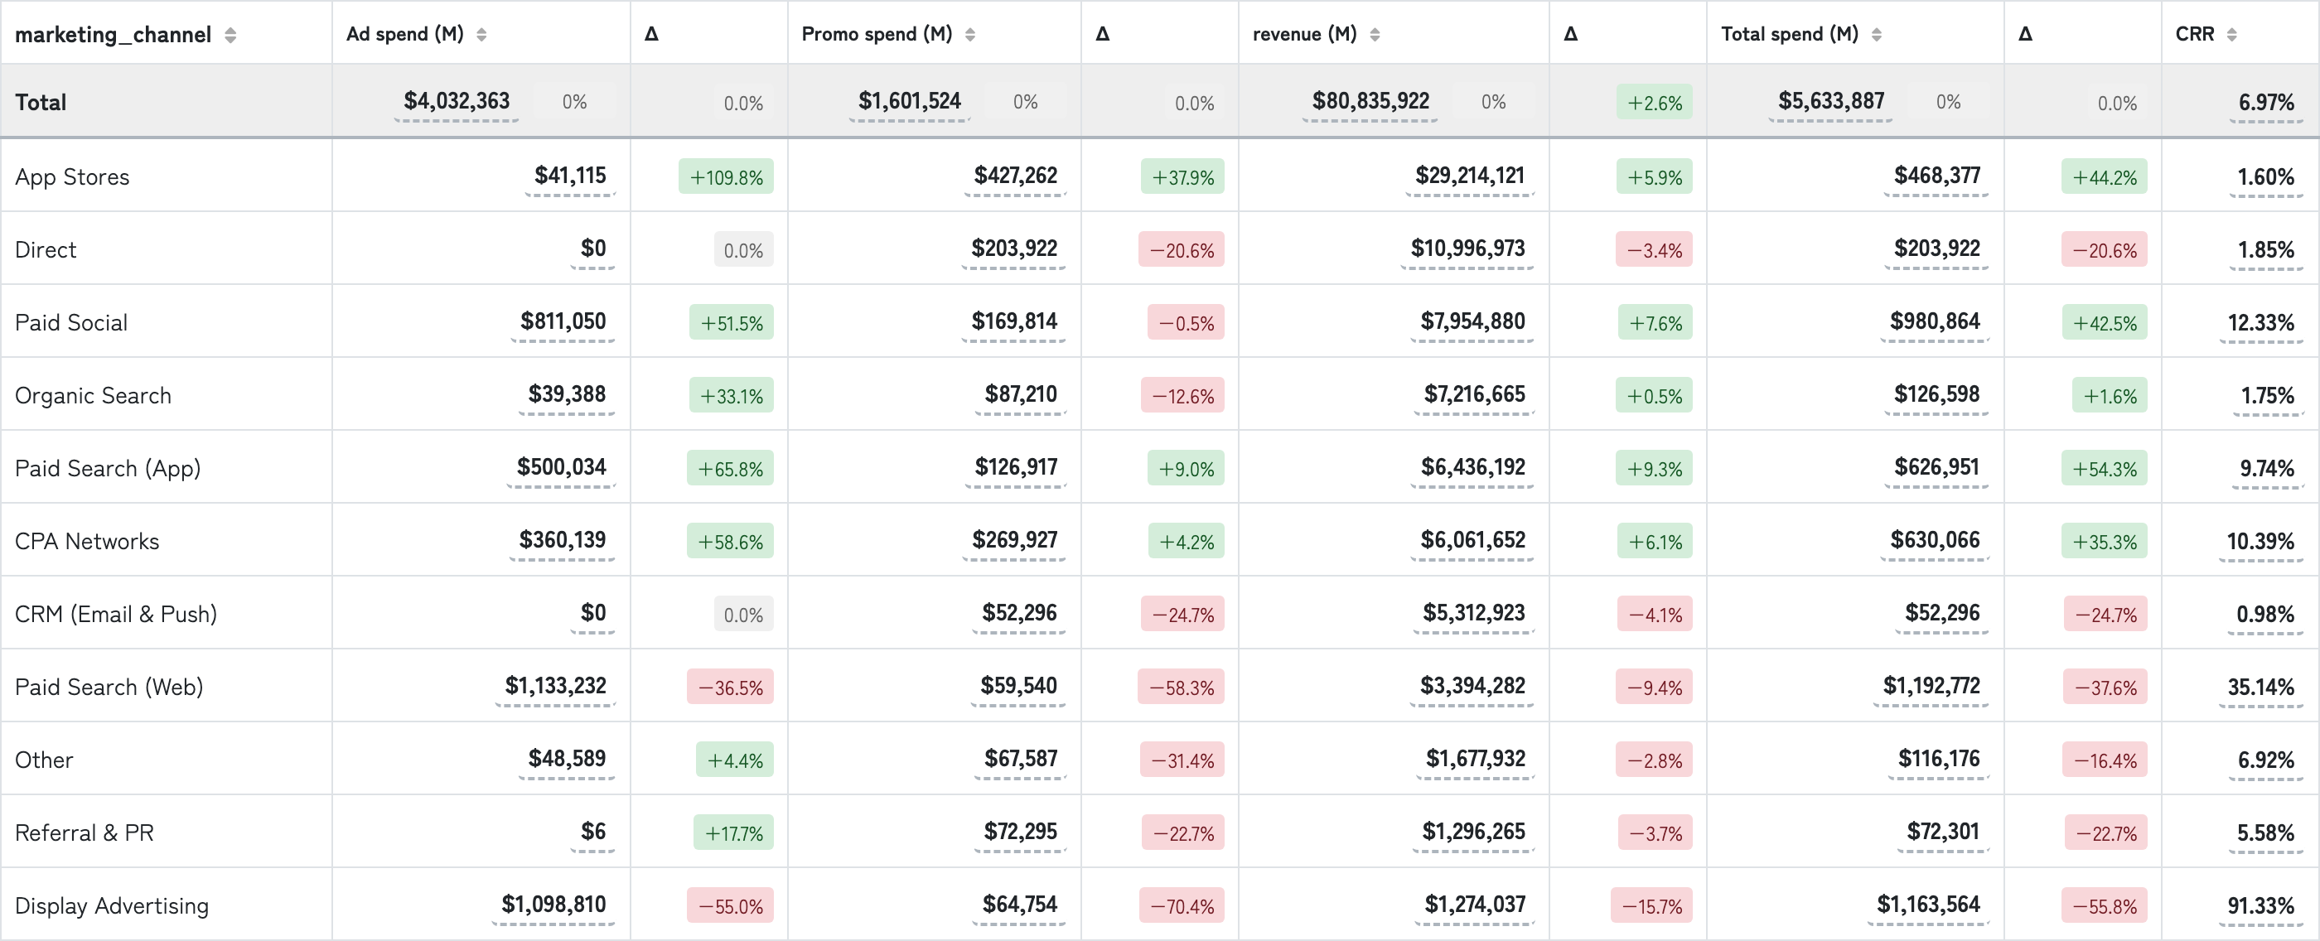2320x941 pixels.
Task: Sort by CRR column arrows
Action: tap(2231, 34)
